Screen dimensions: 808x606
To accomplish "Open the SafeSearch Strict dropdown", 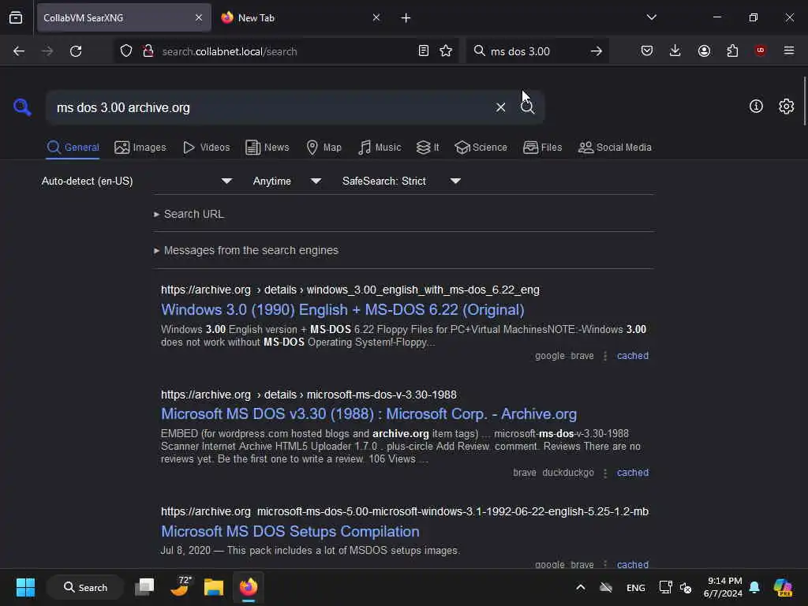I will pyautogui.click(x=401, y=181).
